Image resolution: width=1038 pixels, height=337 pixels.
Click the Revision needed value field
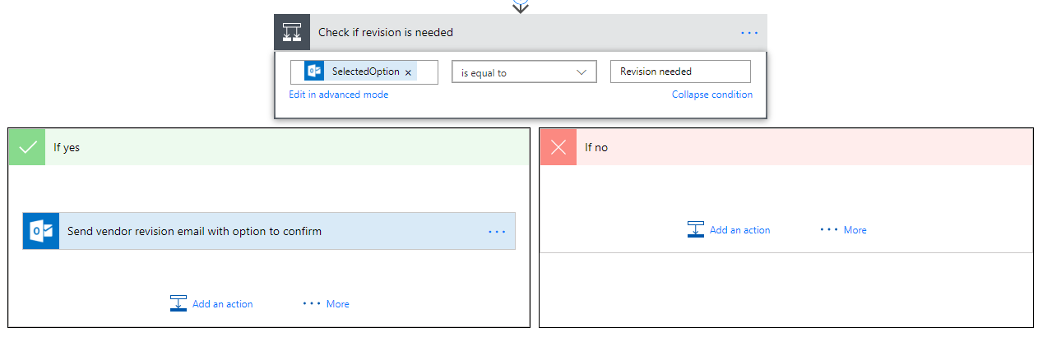point(679,72)
